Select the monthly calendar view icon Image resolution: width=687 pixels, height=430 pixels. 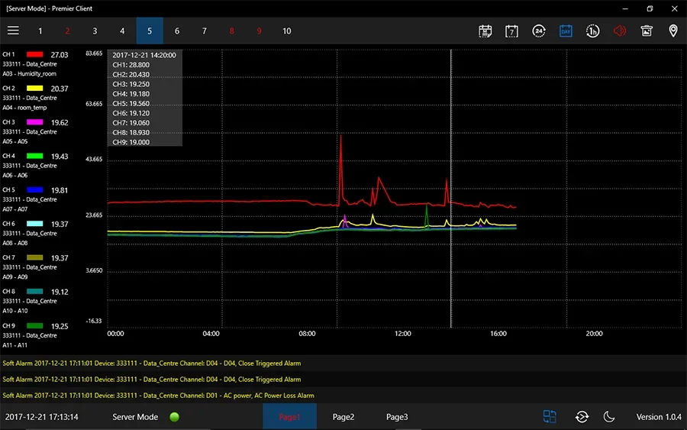click(485, 31)
